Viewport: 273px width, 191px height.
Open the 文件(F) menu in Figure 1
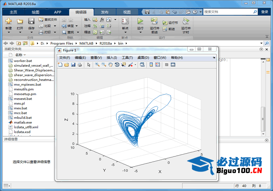tap(65, 58)
